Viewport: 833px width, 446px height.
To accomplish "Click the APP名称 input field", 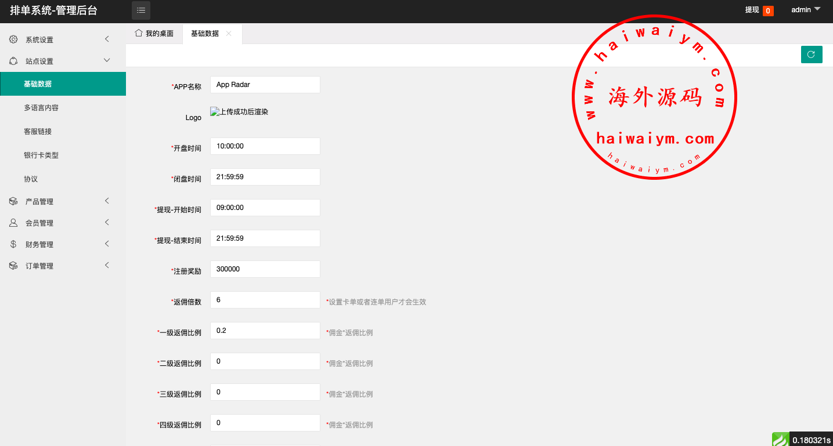I will pyautogui.click(x=265, y=85).
